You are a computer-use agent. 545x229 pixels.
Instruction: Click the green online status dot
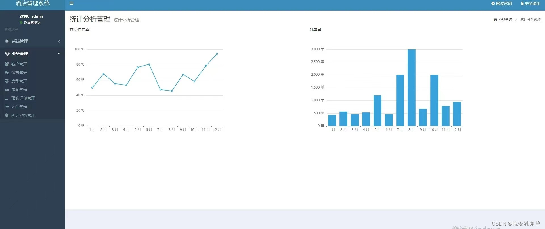pyautogui.click(x=21, y=22)
